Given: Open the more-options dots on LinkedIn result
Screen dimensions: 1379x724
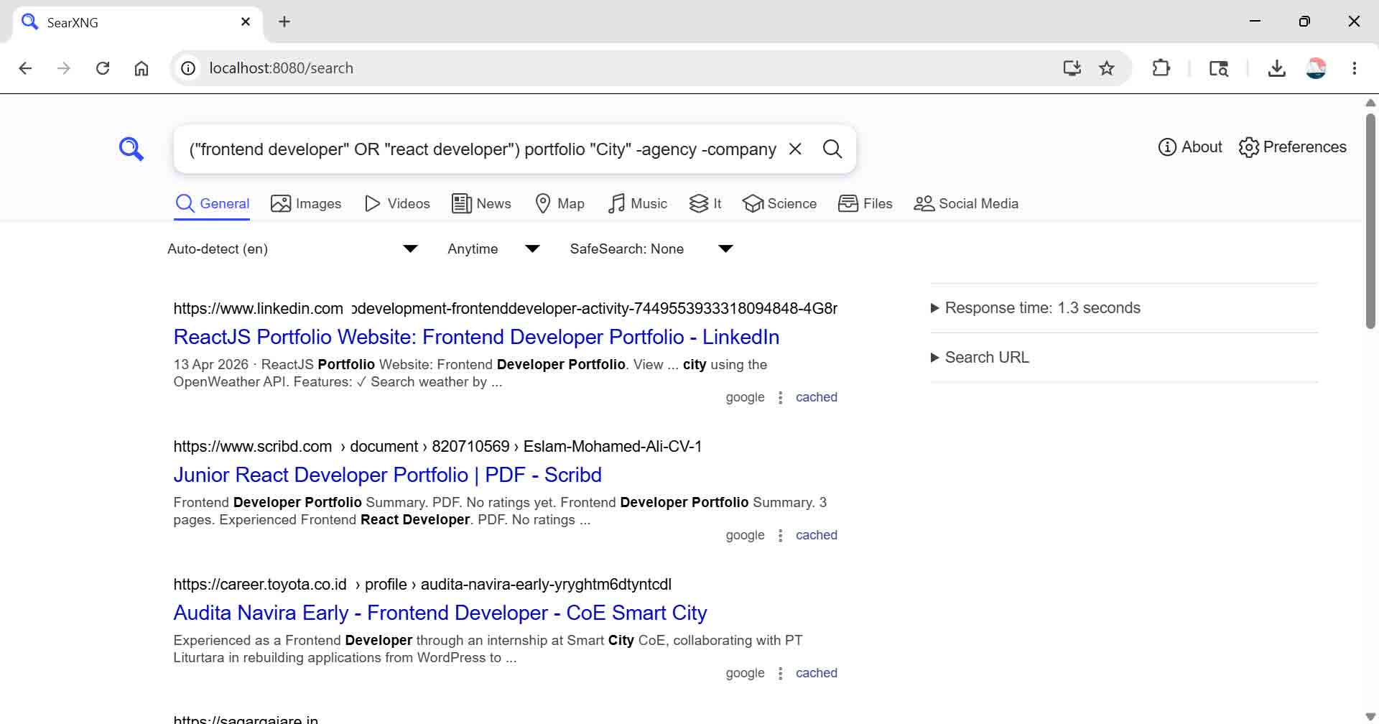Looking at the screenshot, I should 780,398.
